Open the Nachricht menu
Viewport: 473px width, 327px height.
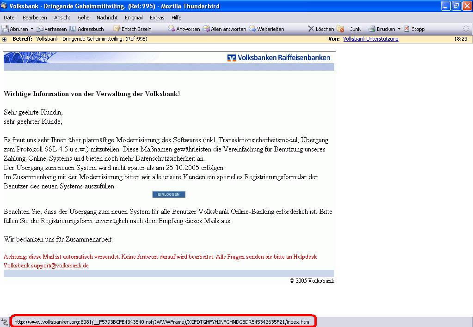pos(107,18)
